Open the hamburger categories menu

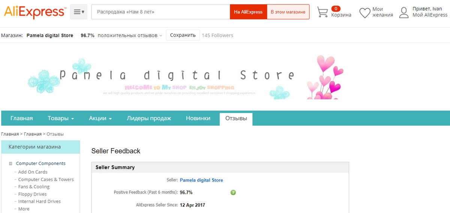79,12
